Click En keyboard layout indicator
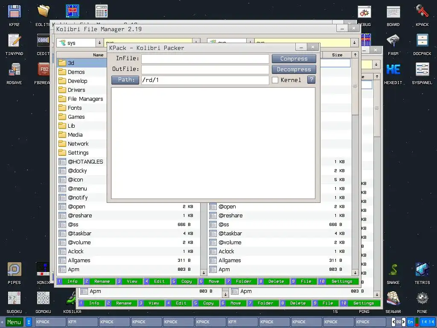The width and height of the screenshot is (437, 328). coord(410,322)
